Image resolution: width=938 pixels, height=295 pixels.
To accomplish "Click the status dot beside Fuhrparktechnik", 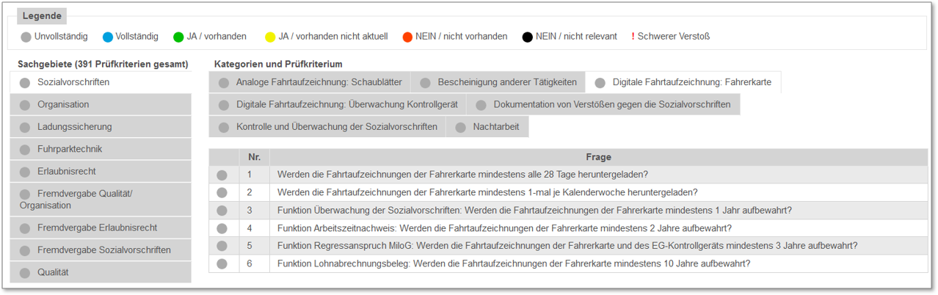I will click(25, 150).
